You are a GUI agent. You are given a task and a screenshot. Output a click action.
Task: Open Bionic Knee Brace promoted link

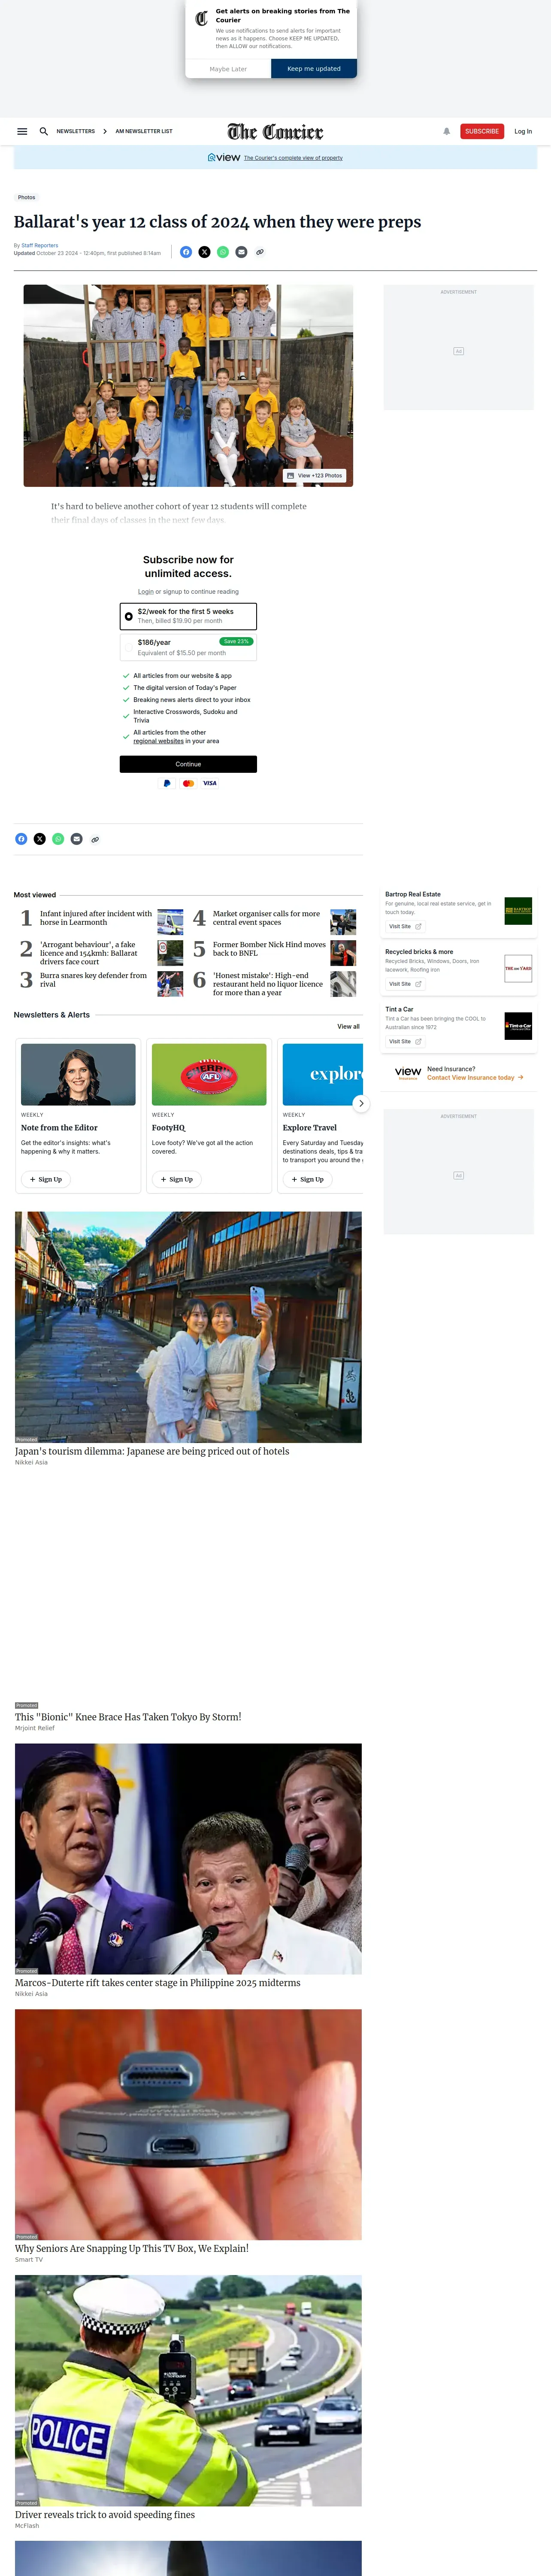coord(128,1717)
